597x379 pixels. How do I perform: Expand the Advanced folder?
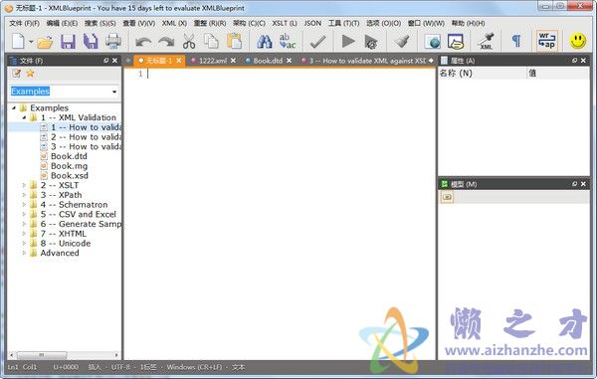coord(24,253)
